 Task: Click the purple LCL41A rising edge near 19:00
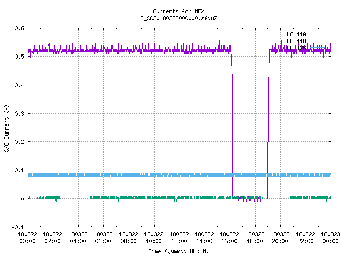268,126
